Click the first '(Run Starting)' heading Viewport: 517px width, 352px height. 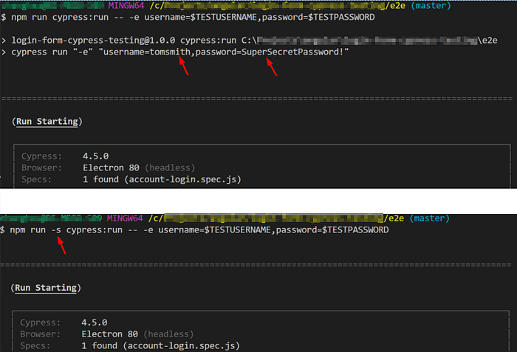(x=47, y=121)
